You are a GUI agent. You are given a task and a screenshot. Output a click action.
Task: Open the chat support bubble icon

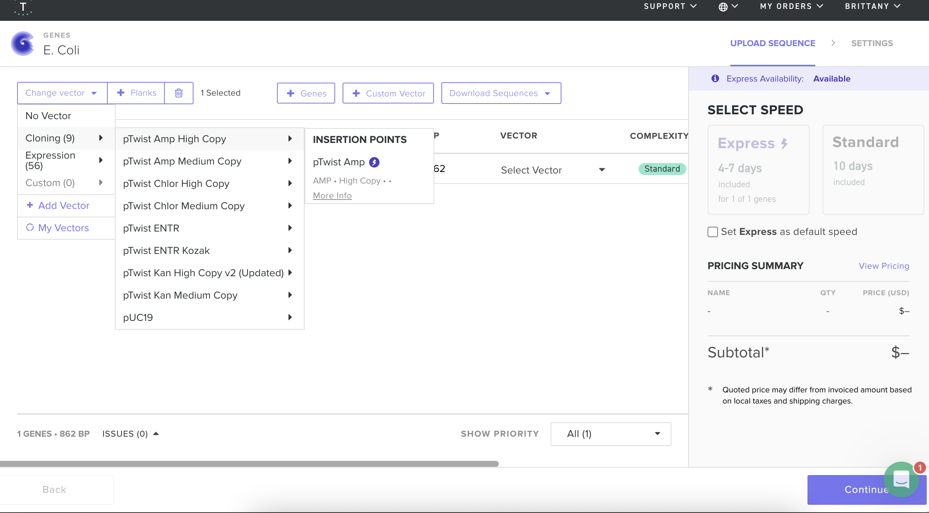[901, 479]
